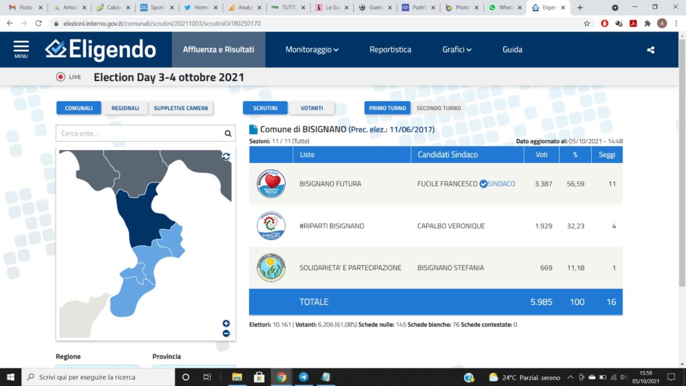Click the #RIPARTI BISIGNANO list name
686x386 pixels.
point(332,226)
